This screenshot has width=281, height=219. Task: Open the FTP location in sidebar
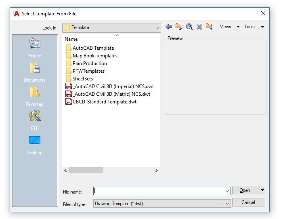tap(35, 120)
